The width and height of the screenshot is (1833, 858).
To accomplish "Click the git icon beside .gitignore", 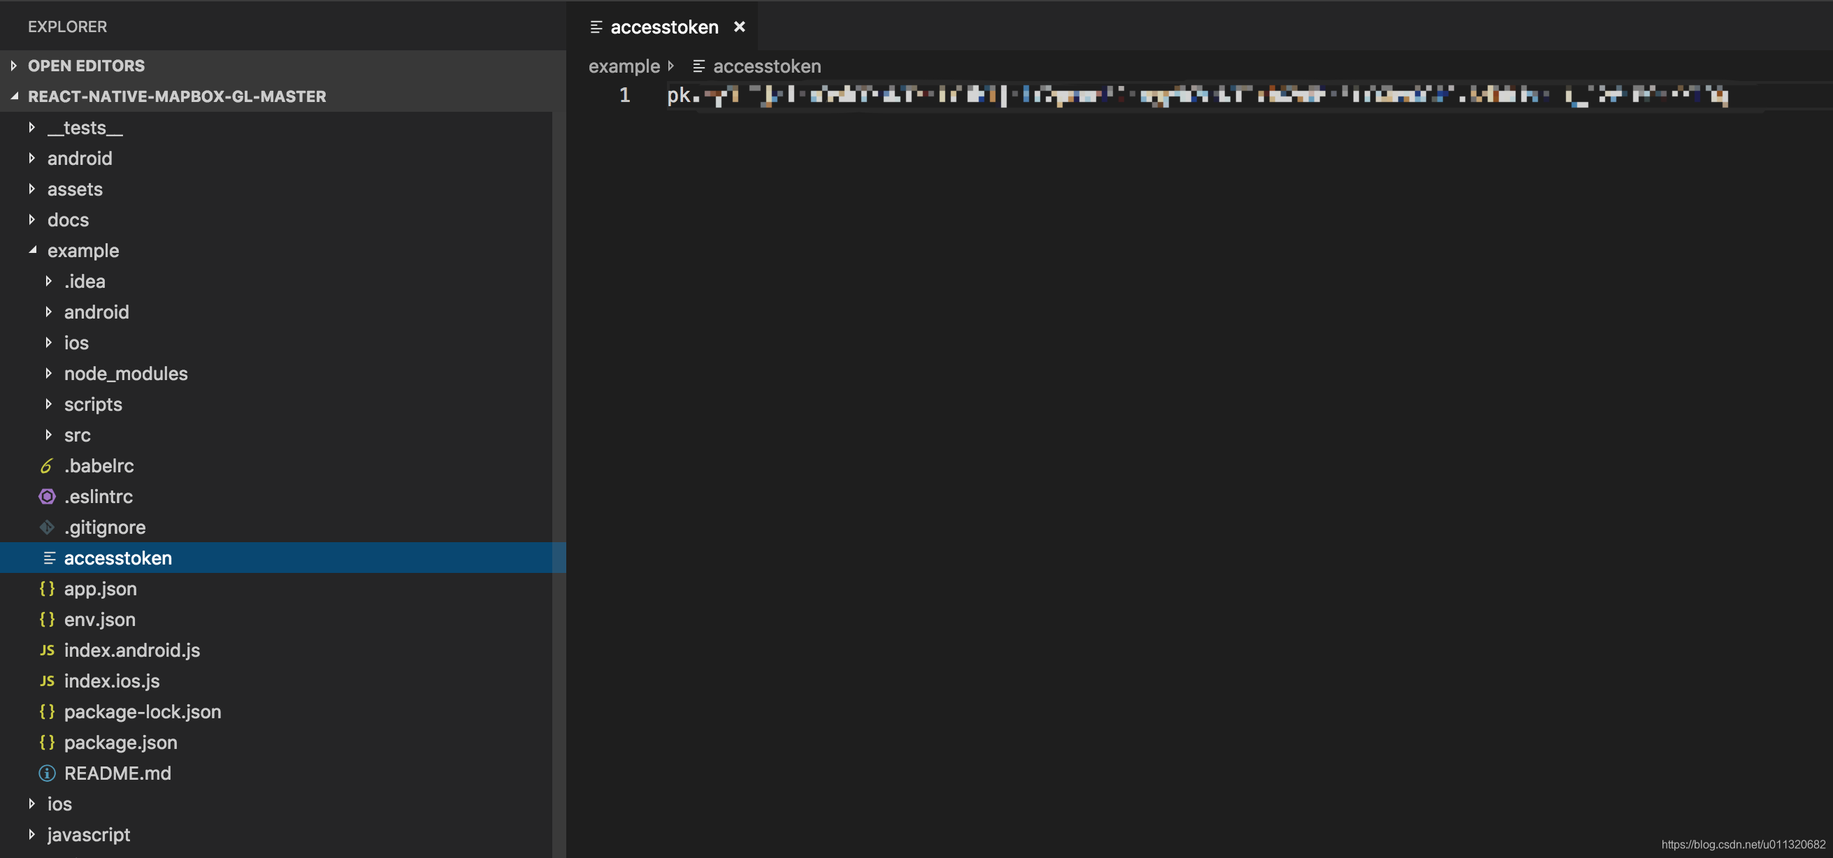I will (47, 528).
